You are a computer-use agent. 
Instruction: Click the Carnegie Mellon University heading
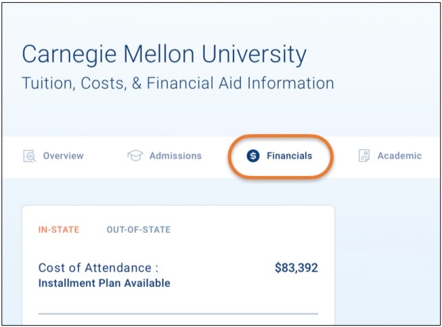[164, 54]
